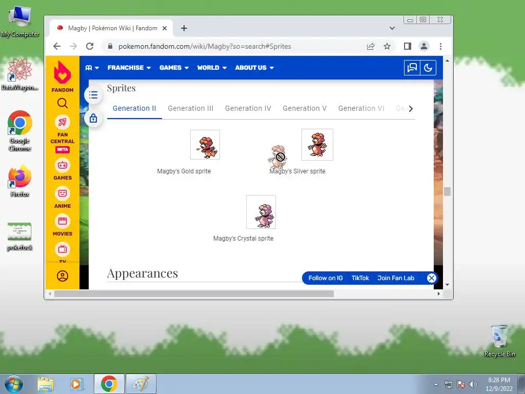Toggle Chrome side panel
Image resolution: width=525 pixels, height=394 pixels.
coord(407,46)
